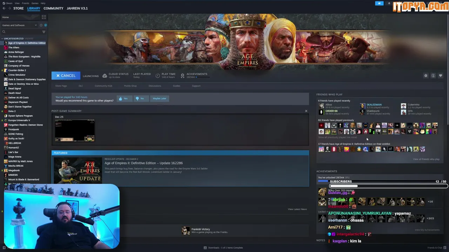Viewport: 449px width, 252px height.
Task: Open Downloads status in bottom bar
Action: (223, 248)
